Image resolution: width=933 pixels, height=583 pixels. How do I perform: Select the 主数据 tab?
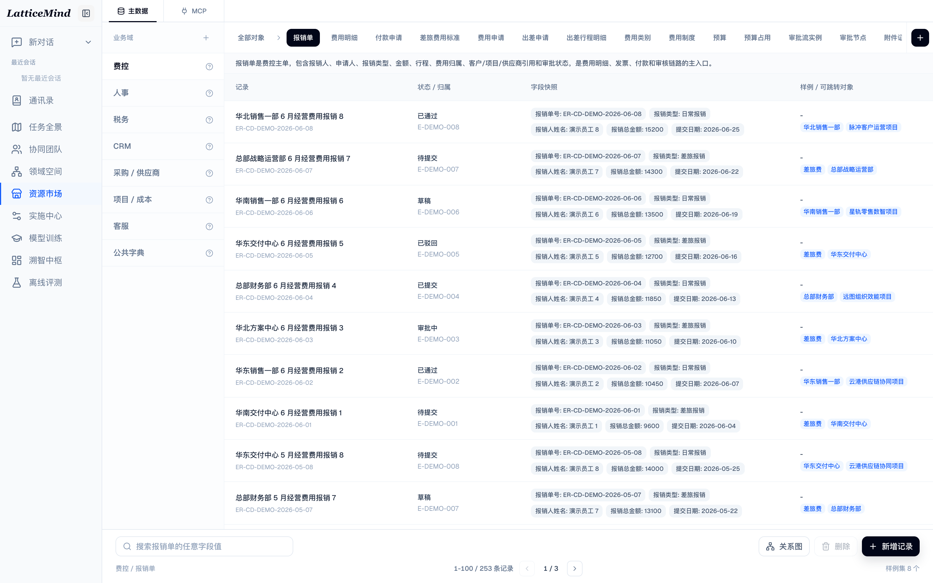point(133,11)
